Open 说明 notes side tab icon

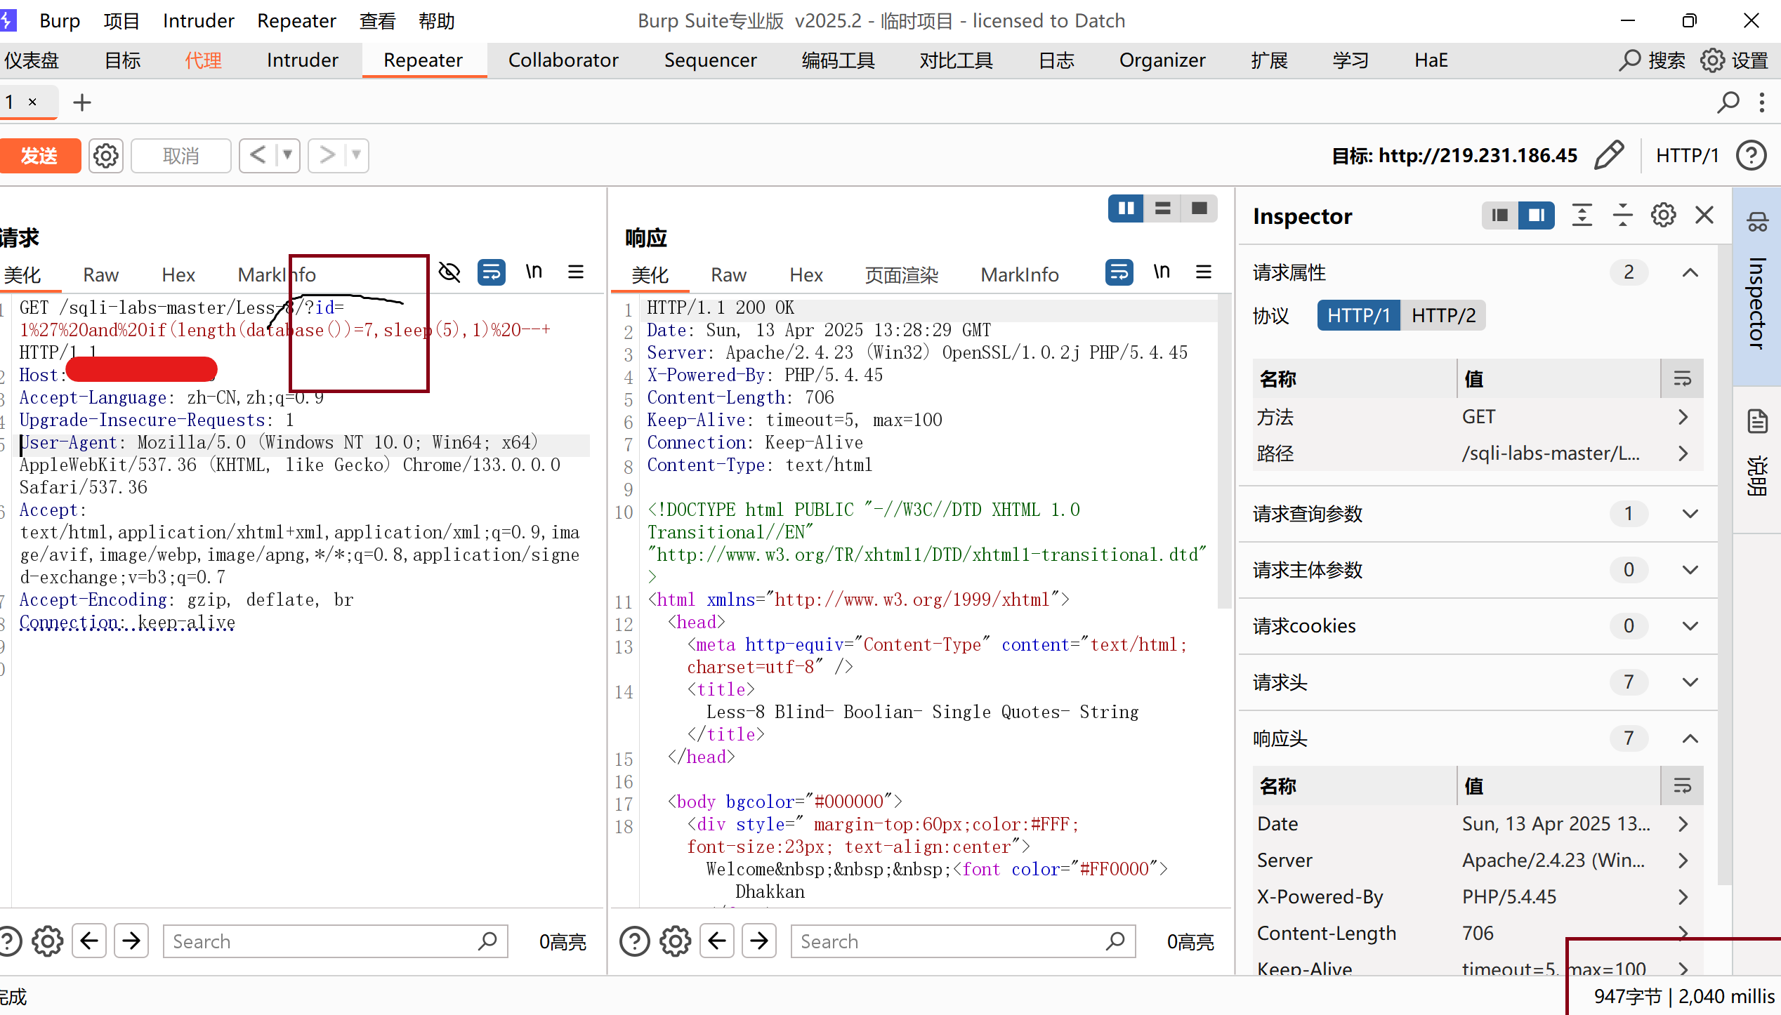(1757, 422)
